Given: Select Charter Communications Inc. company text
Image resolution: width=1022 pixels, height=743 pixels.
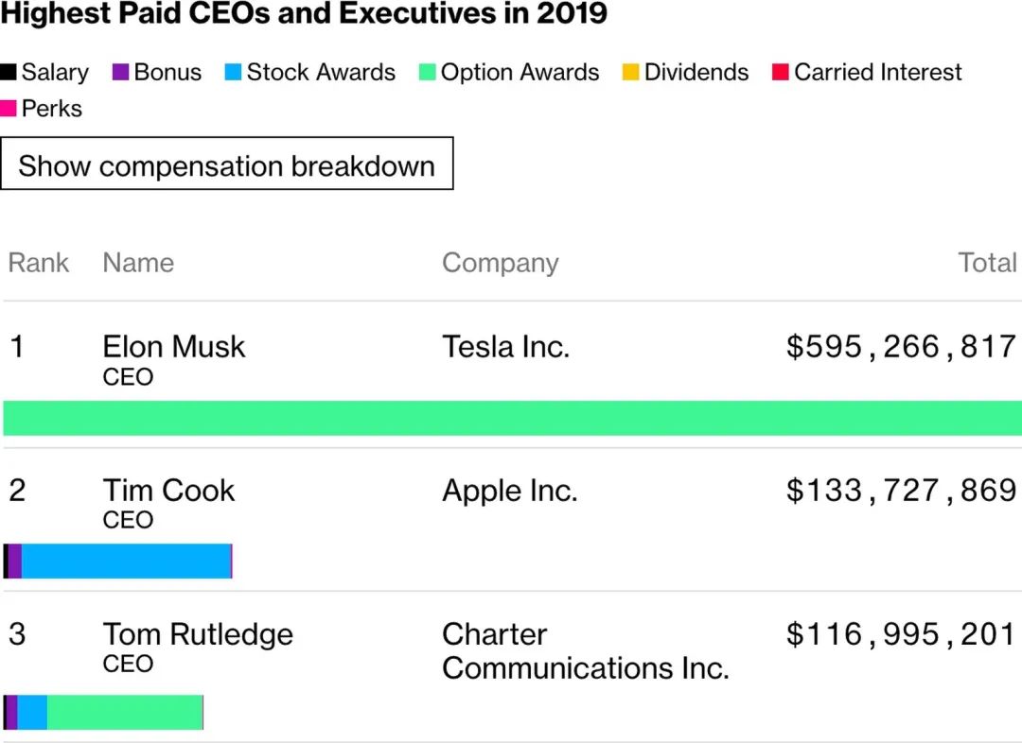Looking at the screenshot, I should pos(585,651).
